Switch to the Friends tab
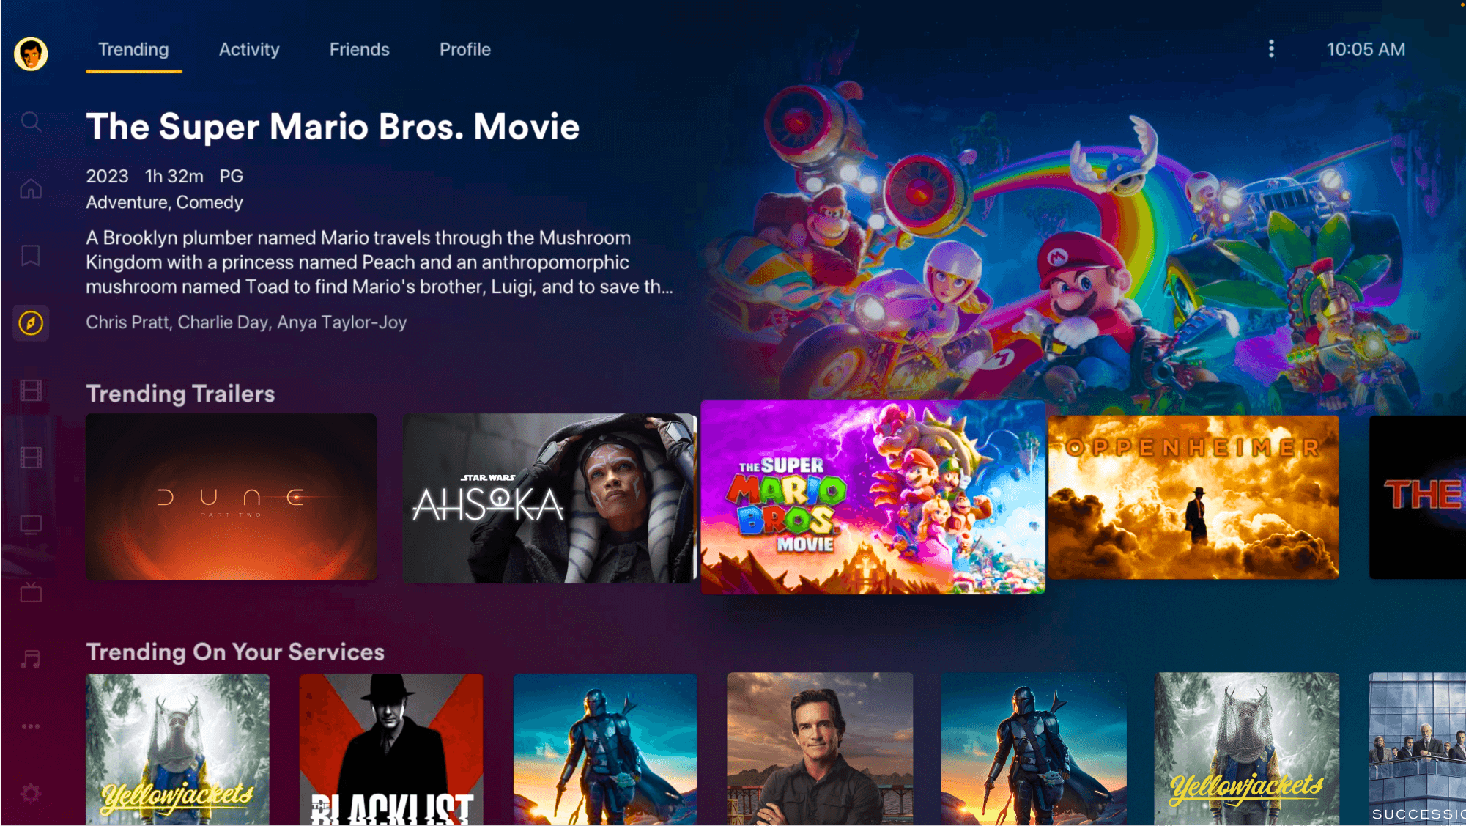This screenshot has width=1466, height=826. coord(360,49)
